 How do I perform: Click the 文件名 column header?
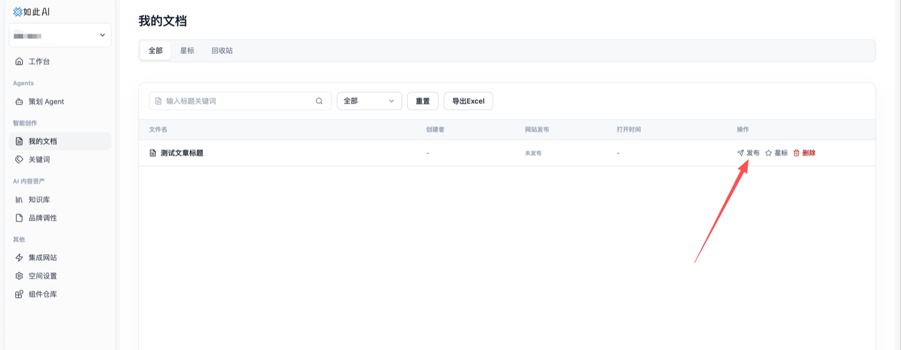[158, 129]
